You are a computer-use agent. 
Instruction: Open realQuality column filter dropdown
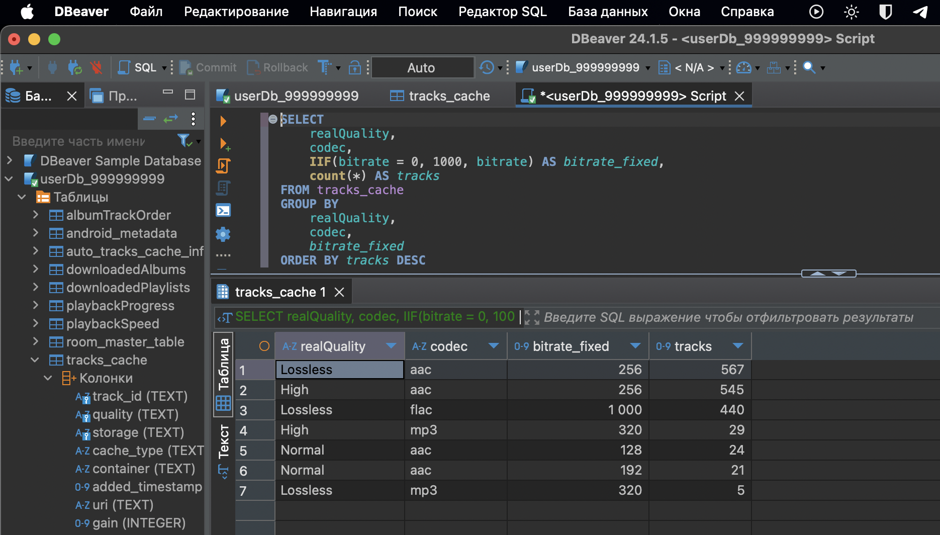pos(391,346)
